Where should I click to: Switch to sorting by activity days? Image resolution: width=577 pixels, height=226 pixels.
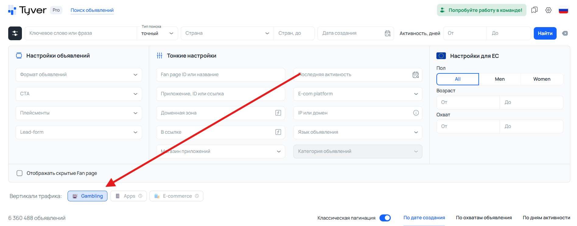click(546, 218)
